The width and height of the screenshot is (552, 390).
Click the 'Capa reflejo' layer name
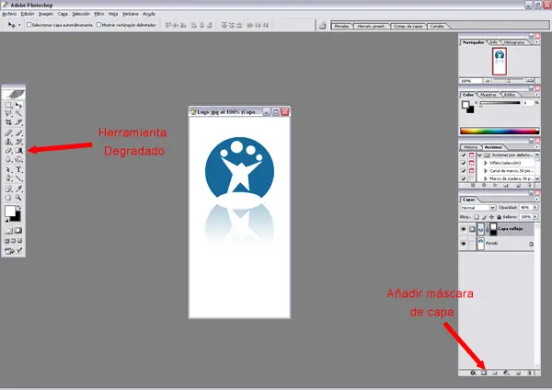coord(510,229)
